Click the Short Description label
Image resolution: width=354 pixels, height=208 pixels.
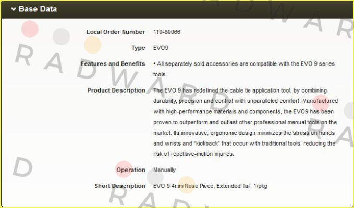point(120,186)
